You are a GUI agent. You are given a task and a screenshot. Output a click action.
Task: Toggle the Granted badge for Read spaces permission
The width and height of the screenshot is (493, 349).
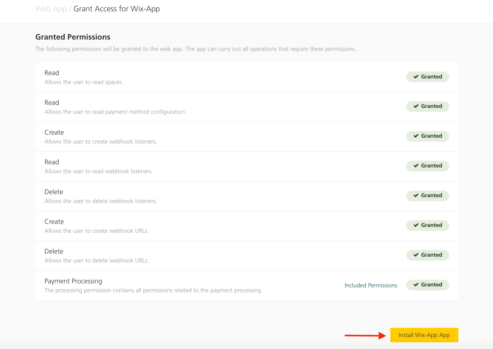click(x=427, y=77)
